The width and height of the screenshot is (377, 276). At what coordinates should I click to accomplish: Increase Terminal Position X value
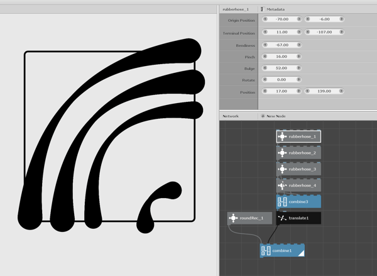point(299,32)
